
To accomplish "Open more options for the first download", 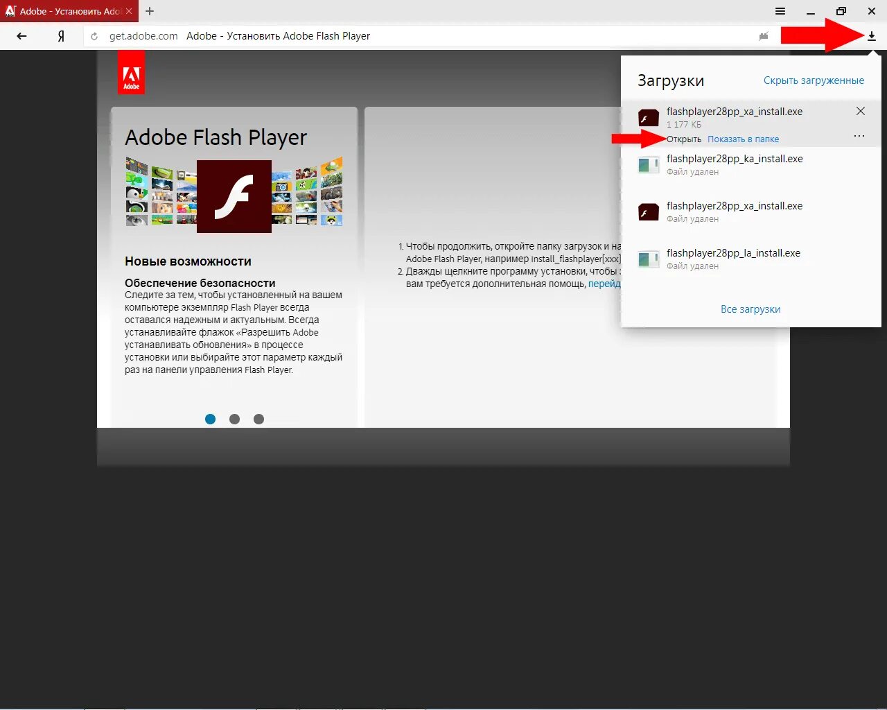I will 859,136.
